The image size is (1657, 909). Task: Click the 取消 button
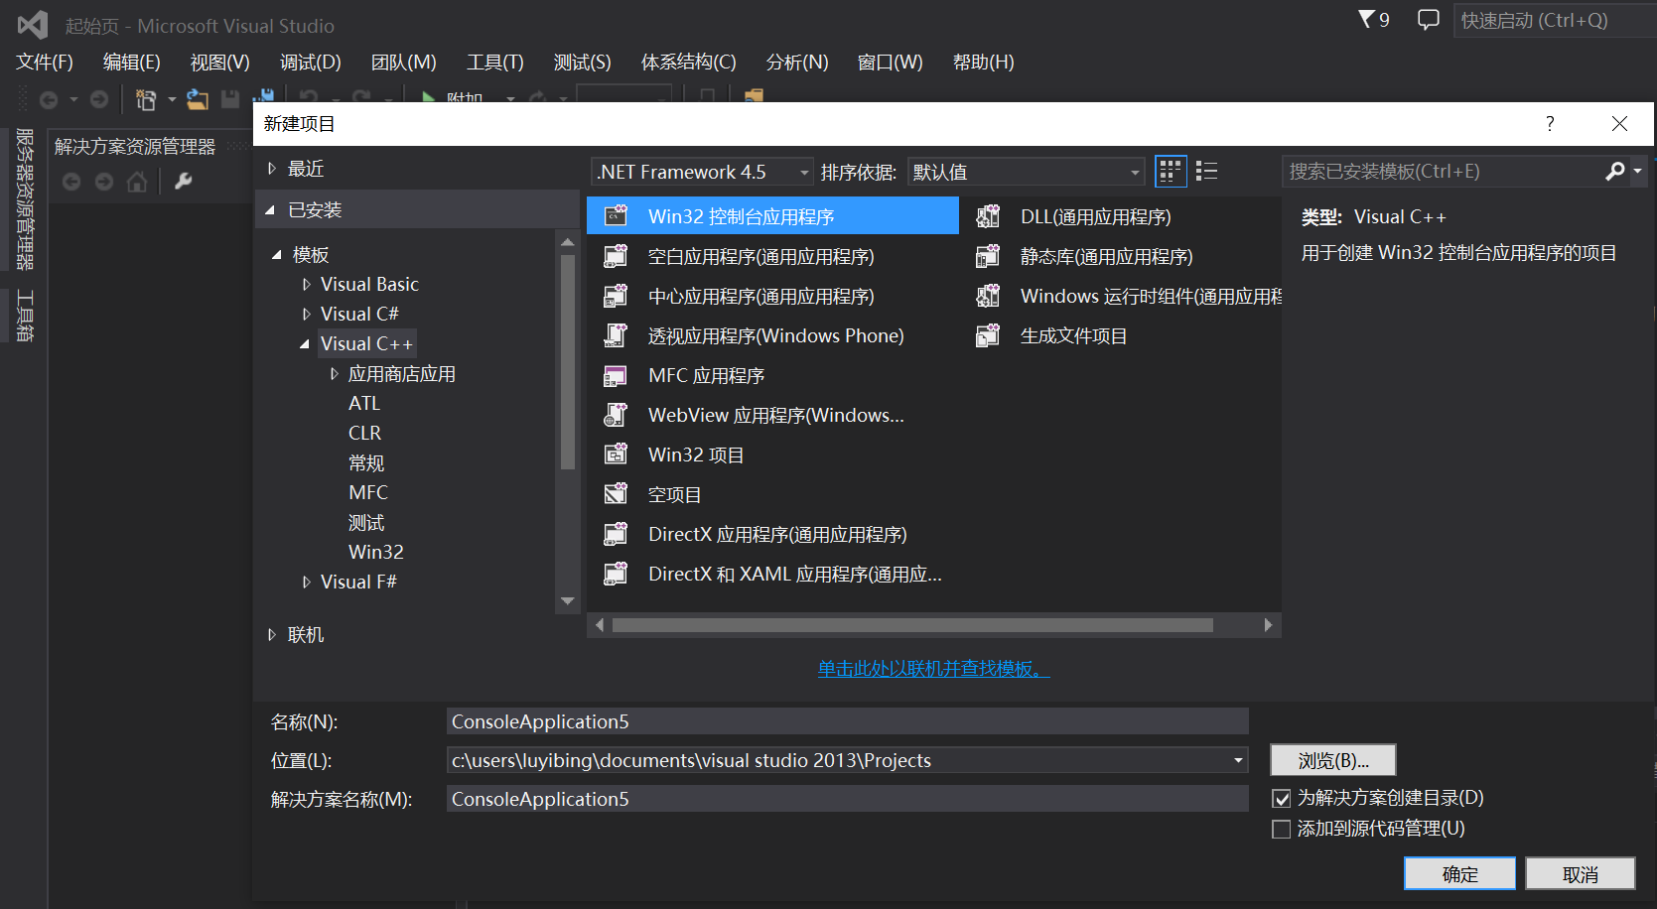click(1581, 874)
